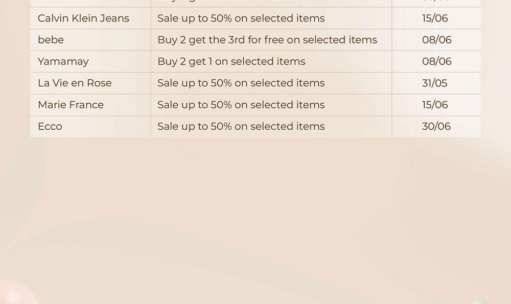This screenshot has width=511, height=304.
Task: Click the Yamamay 08/06 date cell
Action: (436, 62)
